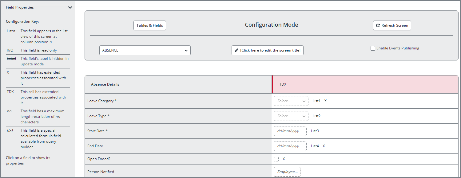The height and width of the screenshot is (178, 461).
Task: Click the Start Date dd/mm/yyyy input field
Action: coord(289,131)
